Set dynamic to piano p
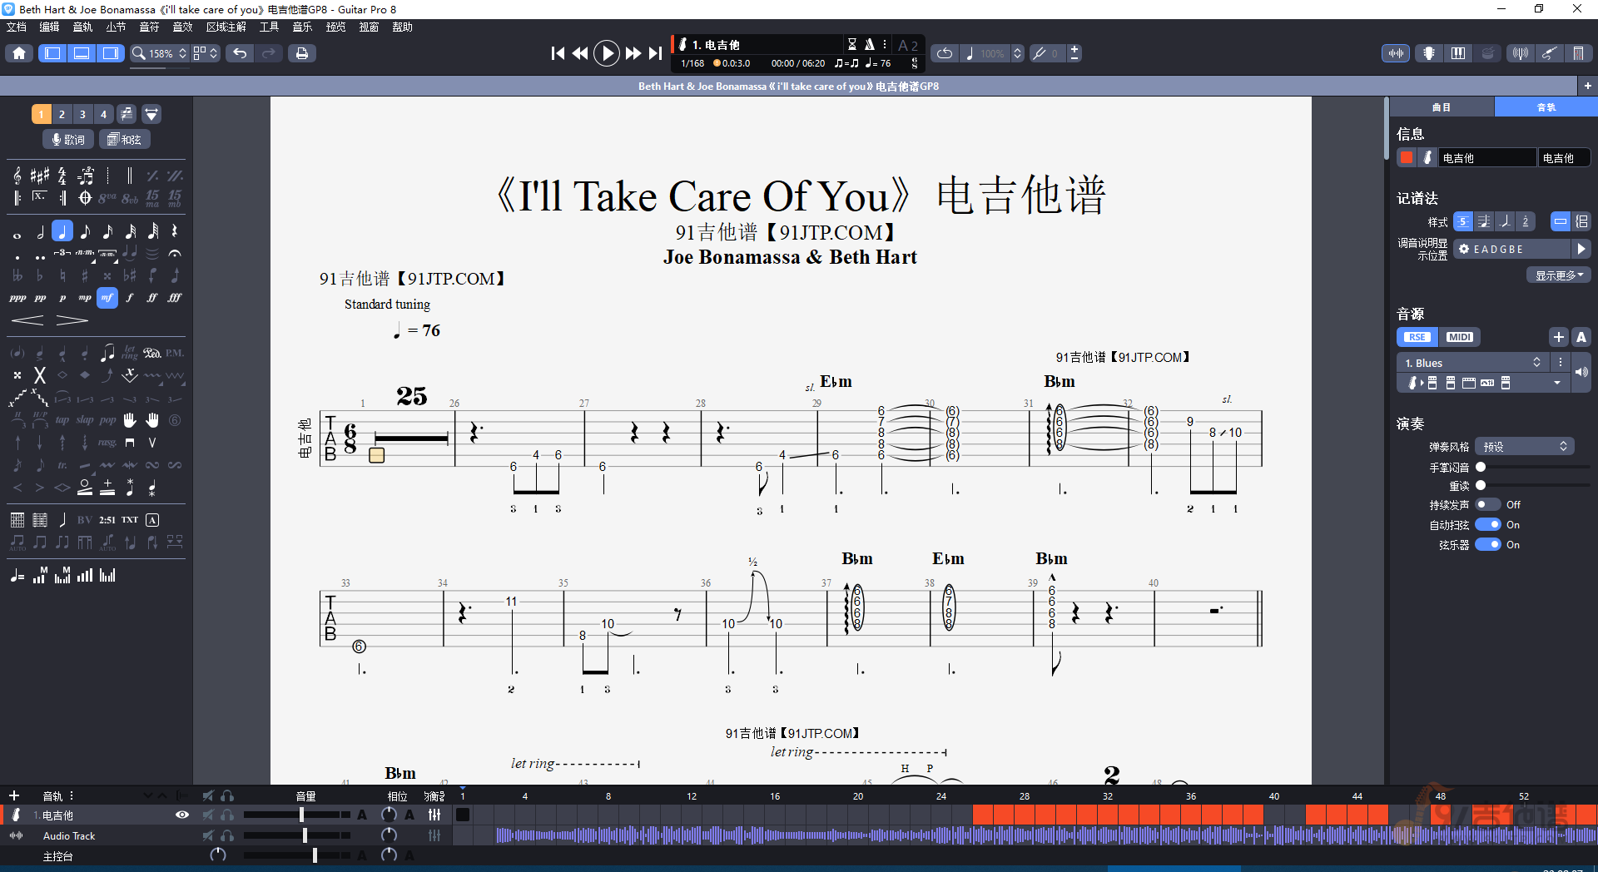The width and height of the screenshot is (1598, 872). (x=62, y=298)
